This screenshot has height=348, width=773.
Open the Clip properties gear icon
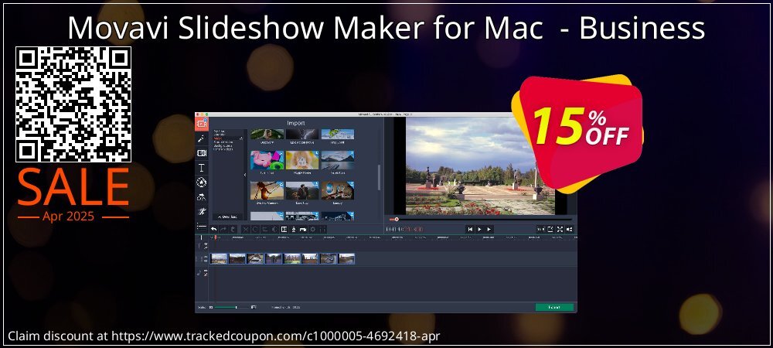(x=312, y=229)
